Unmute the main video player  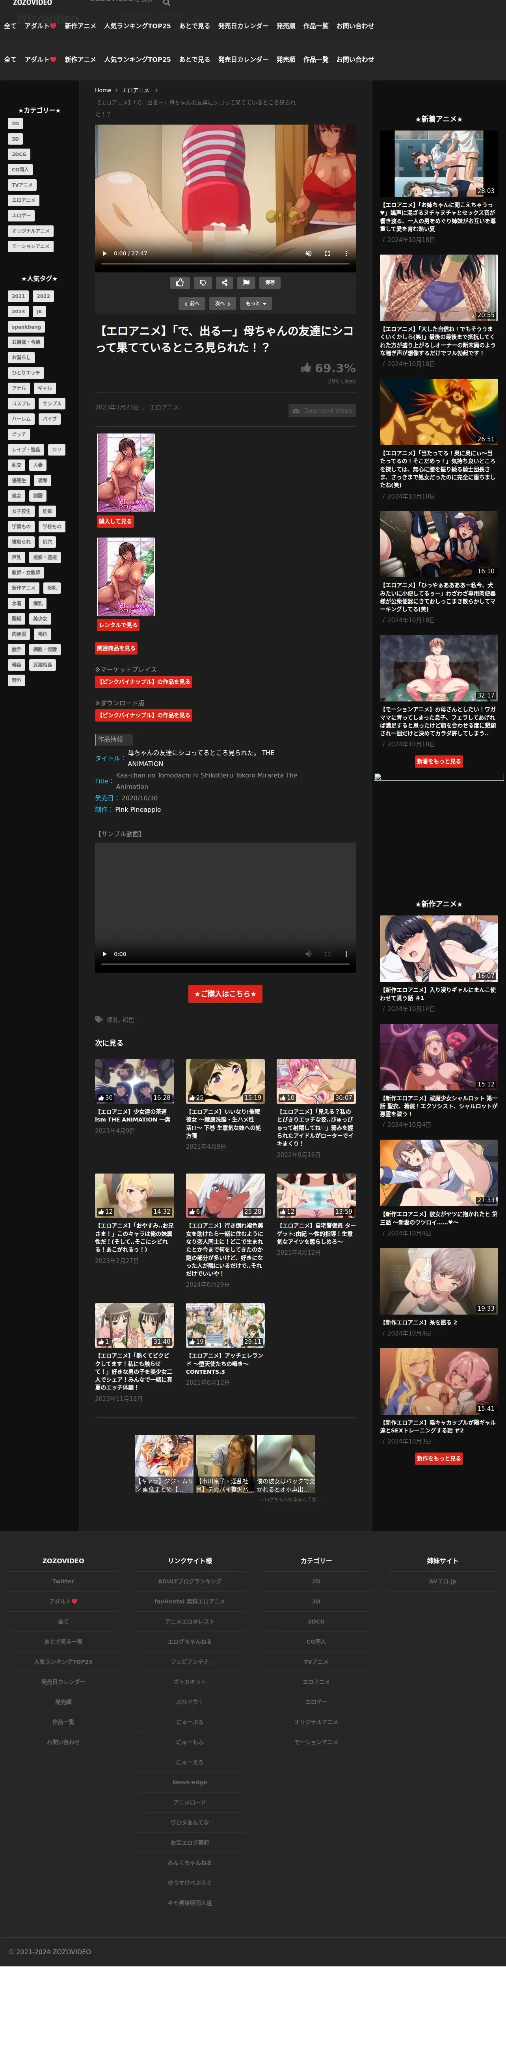308,253
